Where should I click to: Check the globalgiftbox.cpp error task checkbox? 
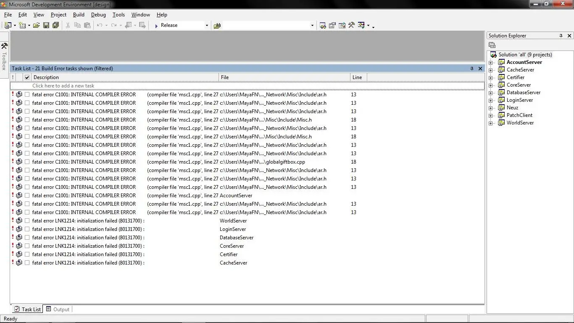[27, 162]
